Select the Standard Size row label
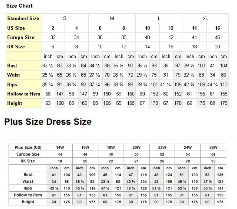The image size is (237, 209). (x=23, y=18)
